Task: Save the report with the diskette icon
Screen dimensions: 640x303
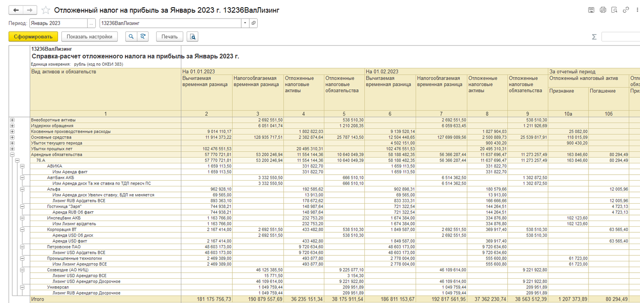Action: pyautogui.click(x=591, y=10)
